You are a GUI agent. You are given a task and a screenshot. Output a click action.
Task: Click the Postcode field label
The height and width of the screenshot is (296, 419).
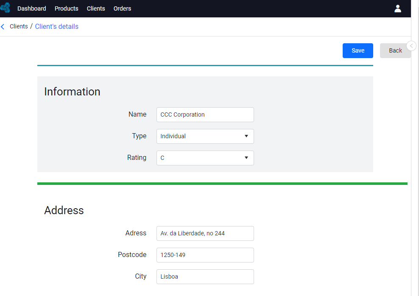(x=132, y=254)
